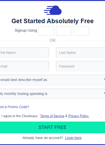Image resolution: width=105 pixels, height=145 pixels.
Task: Open the 'Got a Promo Code?' link
Action: point(14,107)
